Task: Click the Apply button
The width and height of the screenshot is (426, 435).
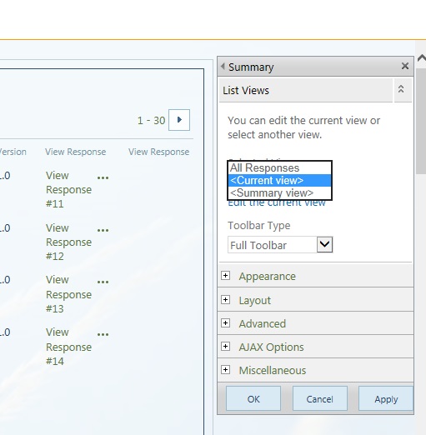Action: [x=386, y=398]
